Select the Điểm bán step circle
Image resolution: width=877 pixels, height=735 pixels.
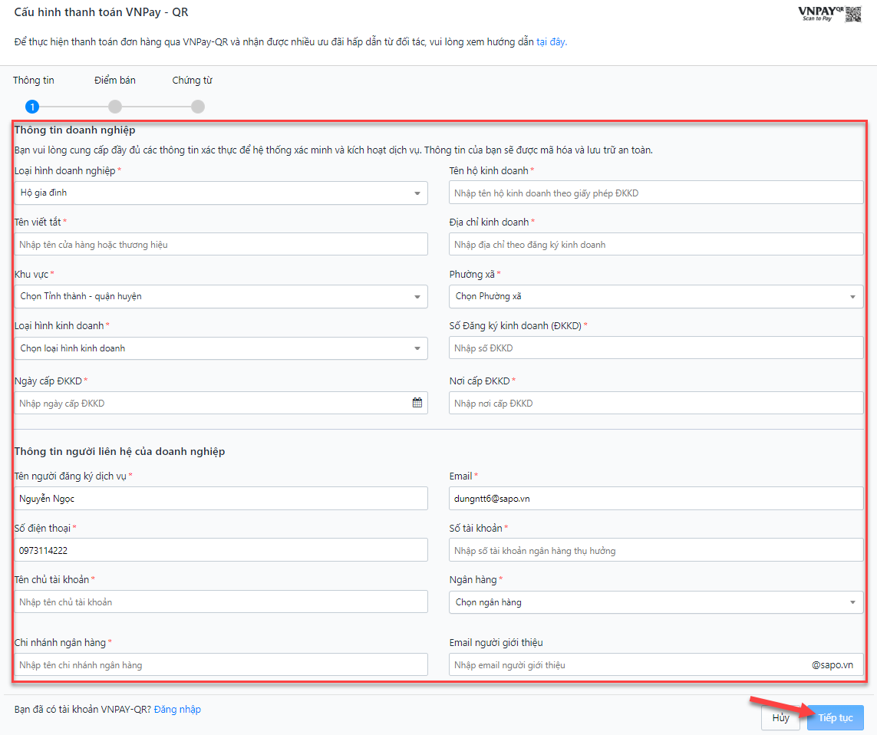(x=115, y=107)
